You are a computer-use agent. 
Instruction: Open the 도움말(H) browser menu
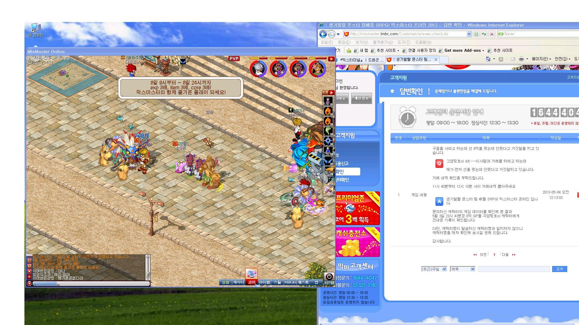pos(423,42)
